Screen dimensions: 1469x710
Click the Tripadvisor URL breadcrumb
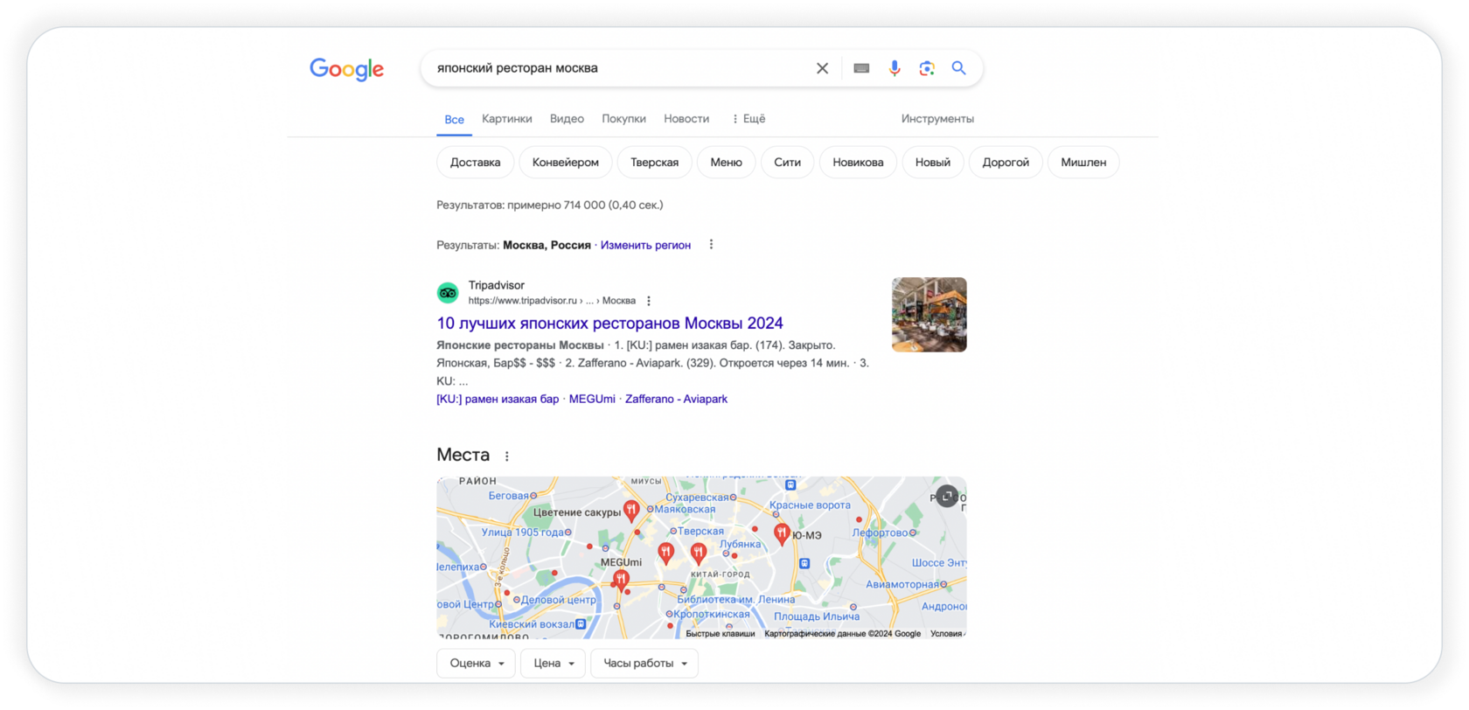(552, 301)
